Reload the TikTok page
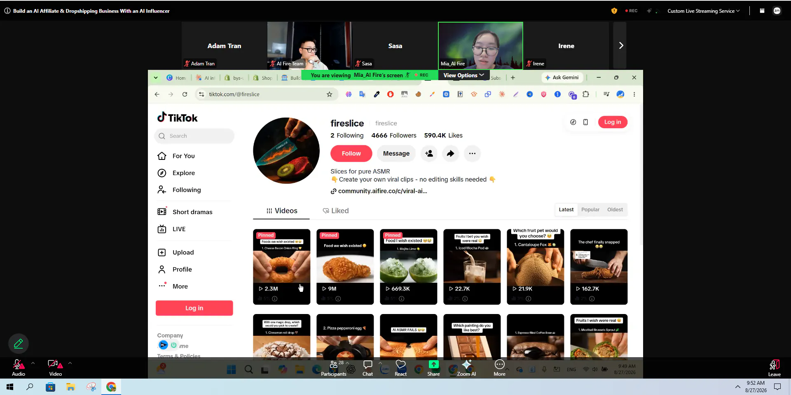Viewport: 791px width, 395px height. [185, 94]
